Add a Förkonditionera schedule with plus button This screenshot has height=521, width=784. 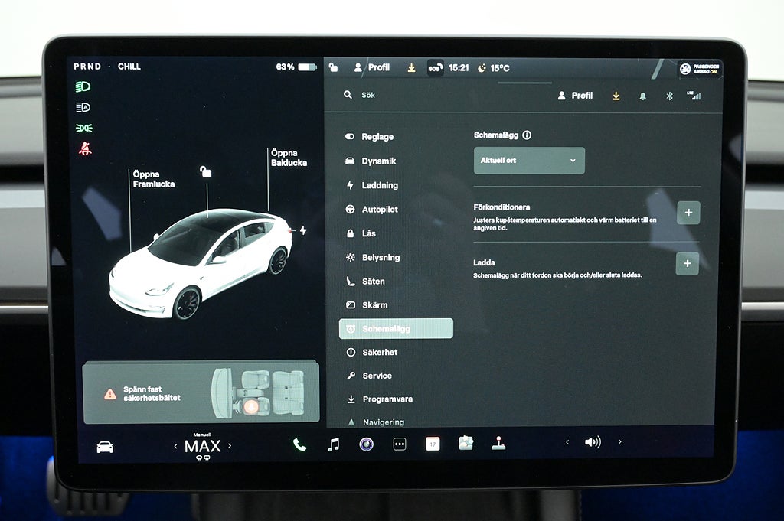tap(688, 213)
